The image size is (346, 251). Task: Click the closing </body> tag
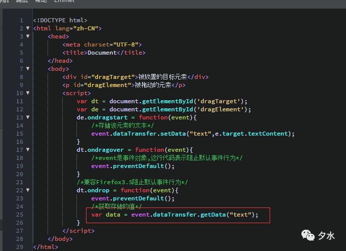pyautogui.click(x=60, y=239)
